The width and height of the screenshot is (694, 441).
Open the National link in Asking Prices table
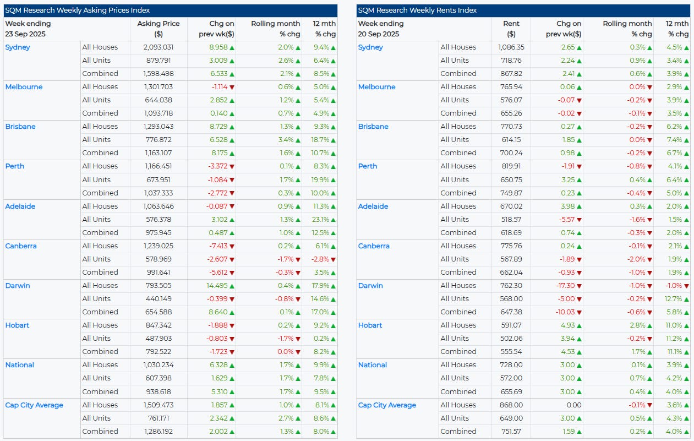(x=20, y=365)
